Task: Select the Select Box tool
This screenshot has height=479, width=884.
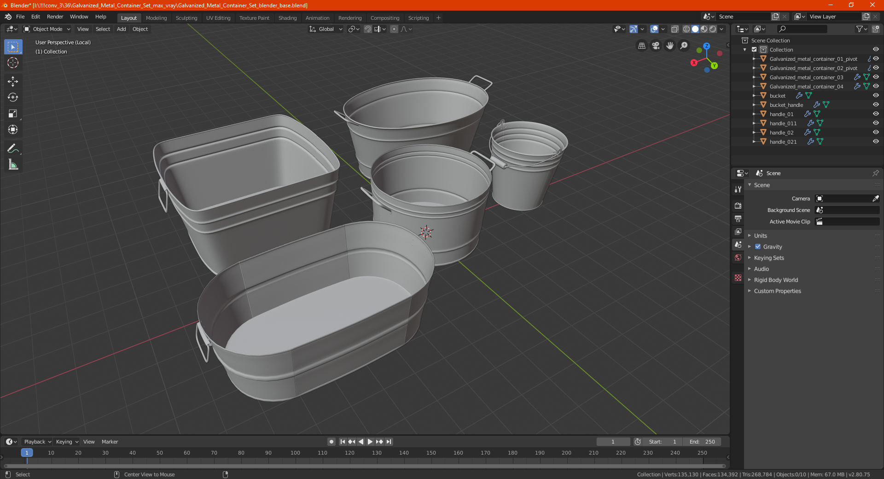Action: click(13, 47)
